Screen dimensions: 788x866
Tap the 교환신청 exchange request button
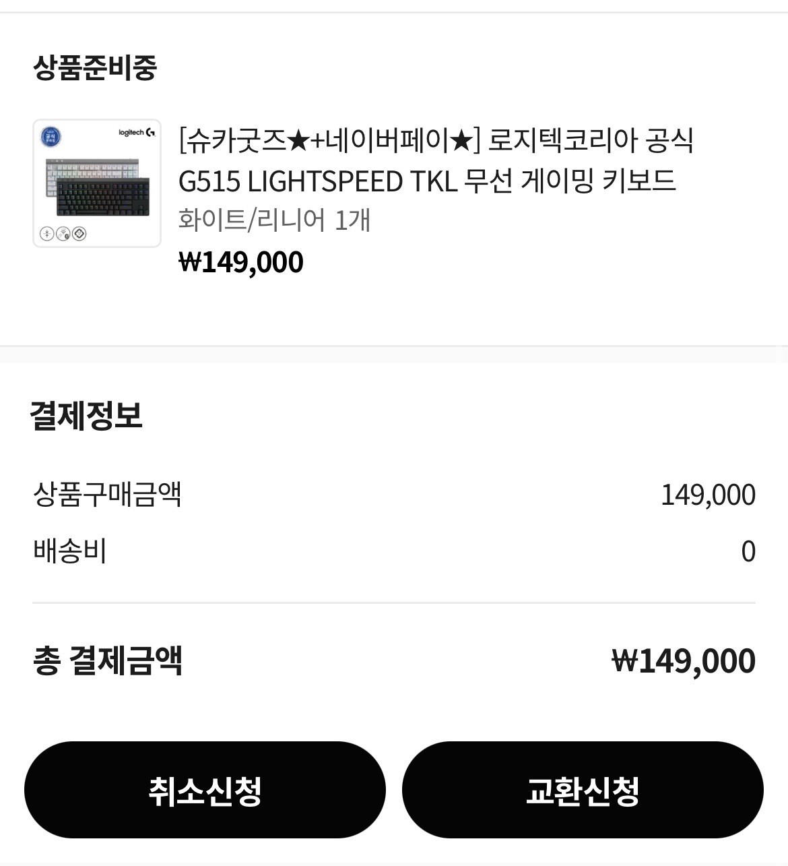[583, 790]
